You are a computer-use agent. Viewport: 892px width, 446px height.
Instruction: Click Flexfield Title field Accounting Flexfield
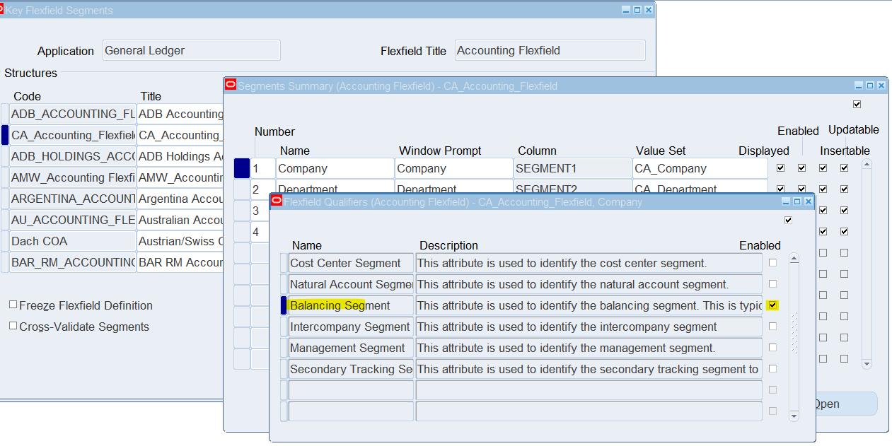[550, 50]
